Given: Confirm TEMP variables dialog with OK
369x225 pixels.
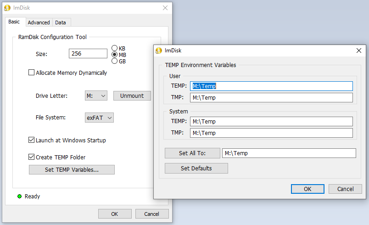Looking at the screenshot, I should coord(307,189).
